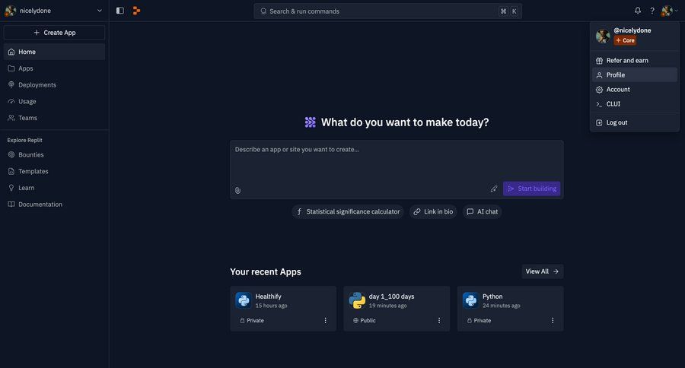685x368 pixels.
Task: Choose the AI chat suggestion
Action: point(483,211)
